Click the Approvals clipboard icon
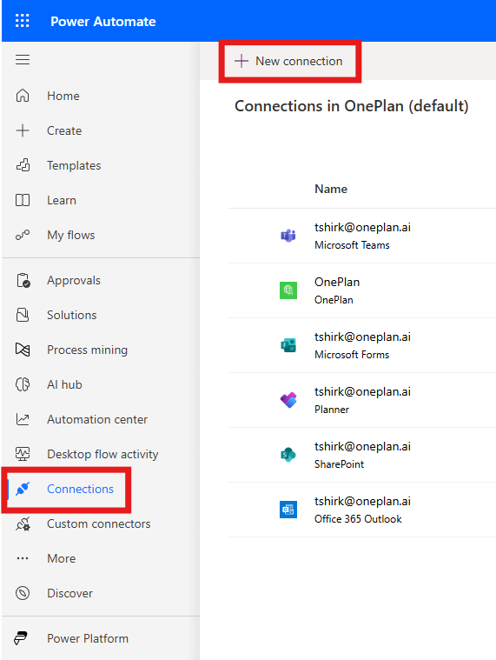496x660 pixels. (23, 280)
